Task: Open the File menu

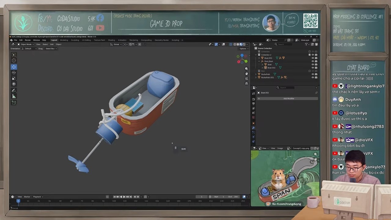Action: click(x=16, y=40)
